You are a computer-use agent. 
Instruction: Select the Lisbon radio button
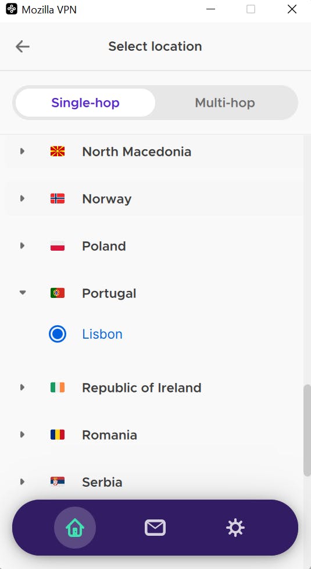[58, 334]
